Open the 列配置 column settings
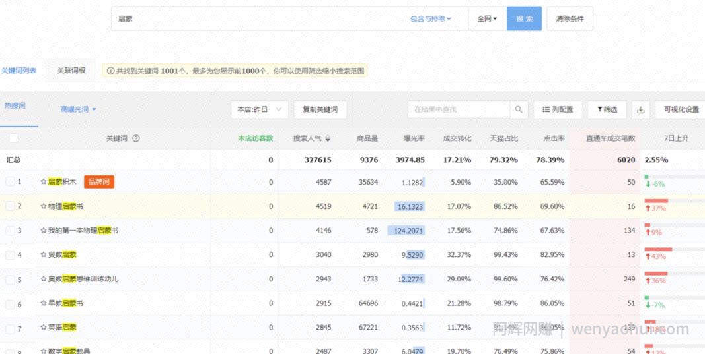 pyautogui.click(x=558, y=109)
